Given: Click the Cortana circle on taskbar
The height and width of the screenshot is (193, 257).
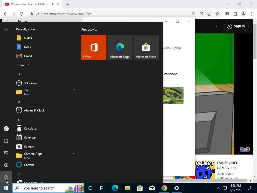Looking at the screenshot, I should click(90, 188).
